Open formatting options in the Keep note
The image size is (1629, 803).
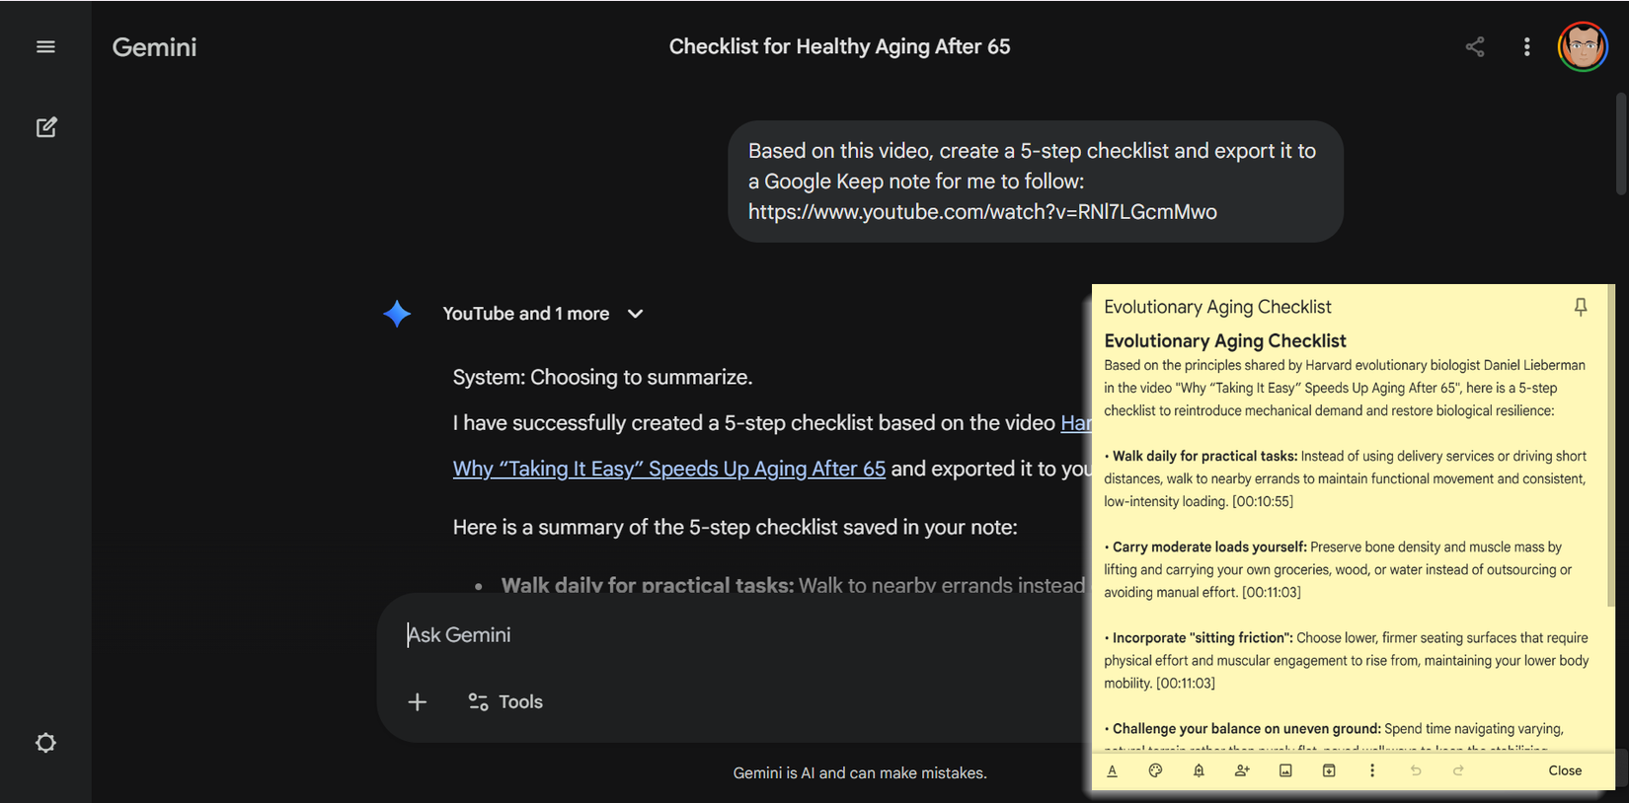click(1112, 770)
